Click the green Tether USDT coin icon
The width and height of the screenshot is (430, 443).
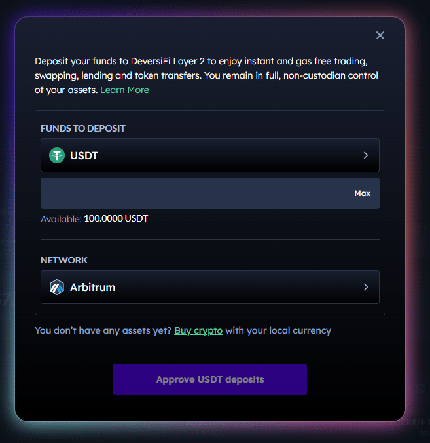(x=57, y=155)
